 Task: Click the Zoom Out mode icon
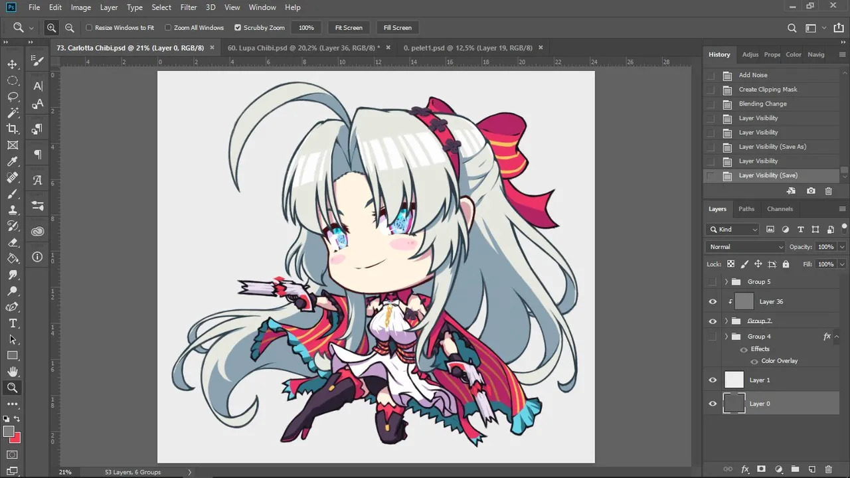pos(70,28)
